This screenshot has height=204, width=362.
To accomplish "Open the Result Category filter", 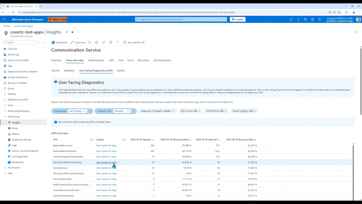I will pyautogui.click(x=244, y=111).
